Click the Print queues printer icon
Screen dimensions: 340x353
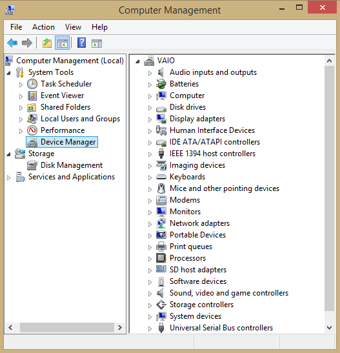(x=161, y=247)
